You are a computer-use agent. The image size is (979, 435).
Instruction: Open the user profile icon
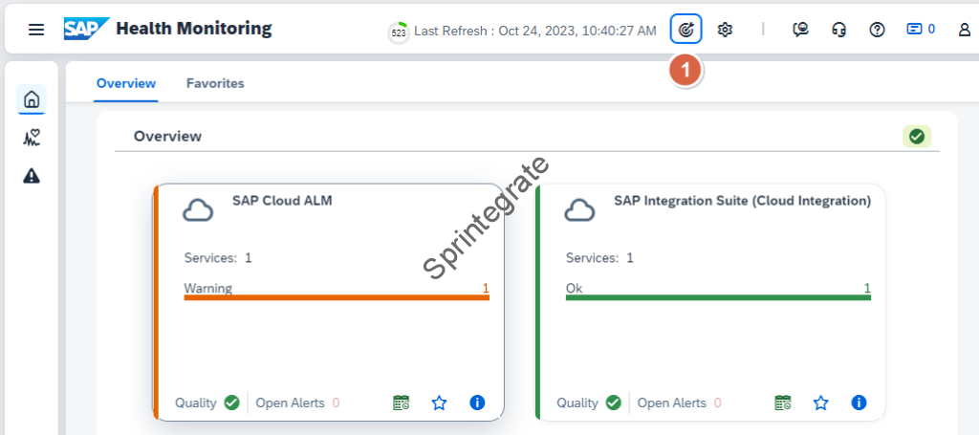(964, 30)
